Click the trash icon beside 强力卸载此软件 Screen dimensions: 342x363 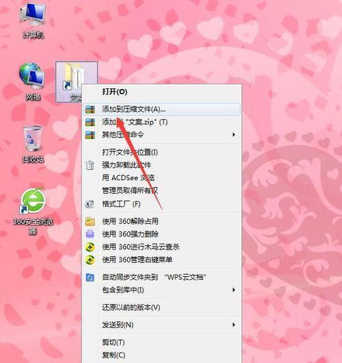click(x=90, y=165)
